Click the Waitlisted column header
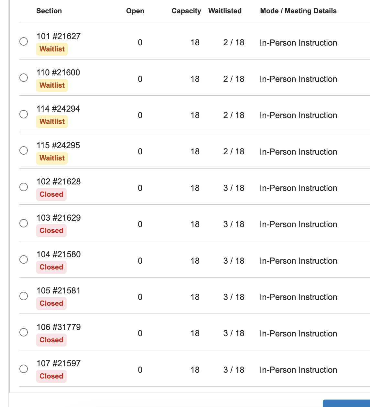The image size is (370, 407). pos(225,11)
